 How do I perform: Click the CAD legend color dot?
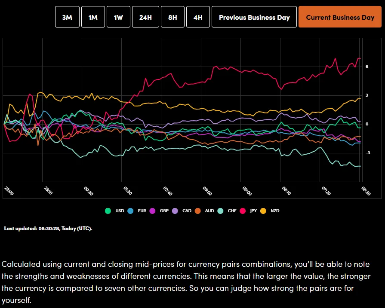[175, 211]
